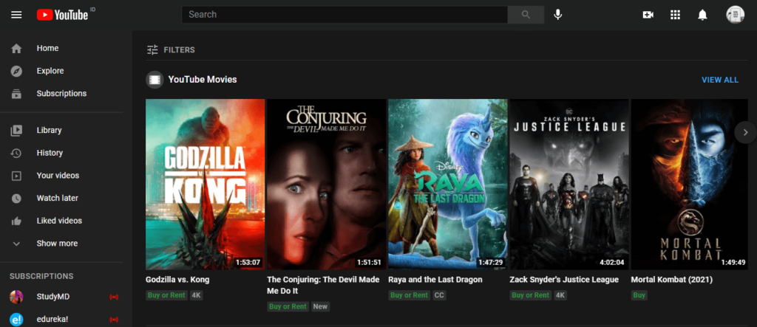Click the Search input field
This screenshot has height=327, width=757.
coord(344,15)
